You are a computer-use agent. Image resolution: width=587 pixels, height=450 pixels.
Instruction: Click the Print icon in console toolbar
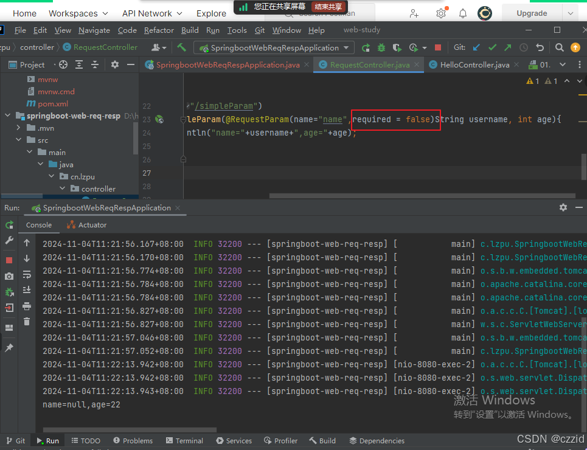tap(27, 306)
